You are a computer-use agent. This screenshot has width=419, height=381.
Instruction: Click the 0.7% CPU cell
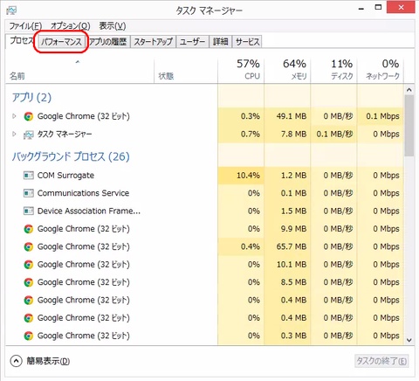pyautogui.click(x=241, y=135)
